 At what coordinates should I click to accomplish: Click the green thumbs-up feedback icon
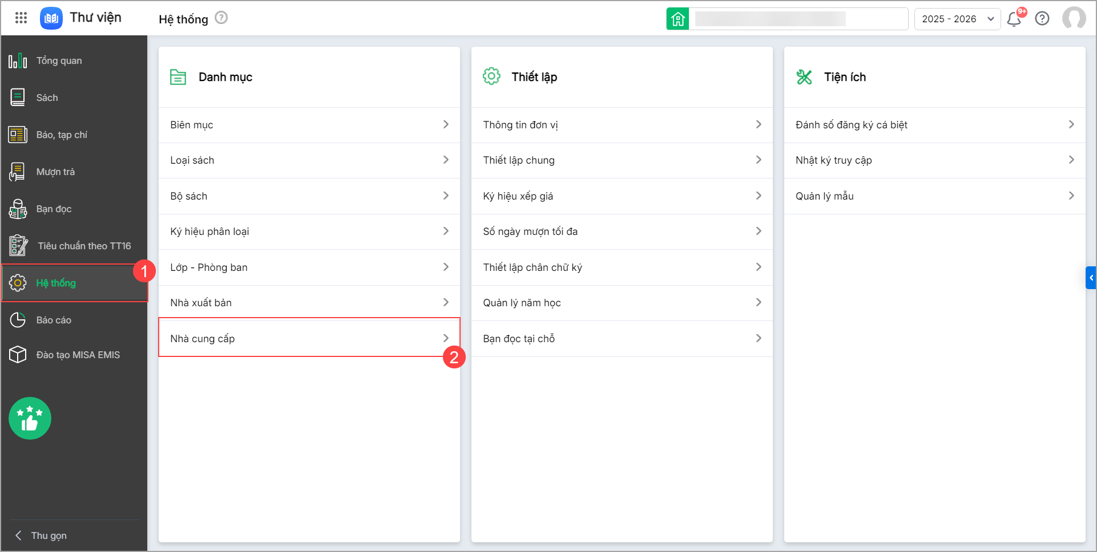click(x=30, y=419)
